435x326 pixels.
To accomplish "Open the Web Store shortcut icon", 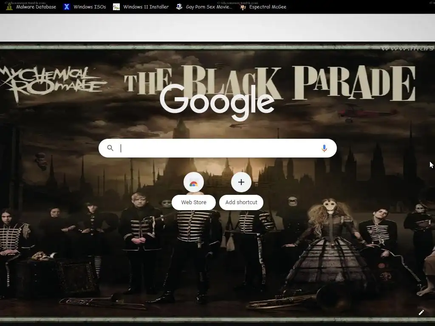I will (x=194, y=182).
